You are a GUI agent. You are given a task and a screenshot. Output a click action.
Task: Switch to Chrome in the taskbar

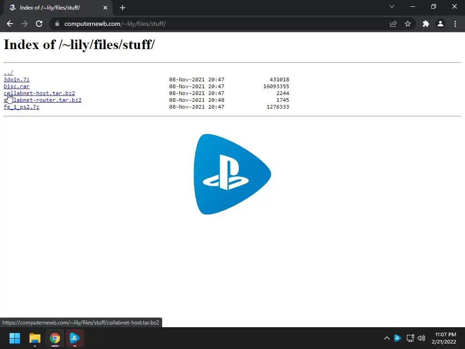pyautogui.click(x=55, y=338)
